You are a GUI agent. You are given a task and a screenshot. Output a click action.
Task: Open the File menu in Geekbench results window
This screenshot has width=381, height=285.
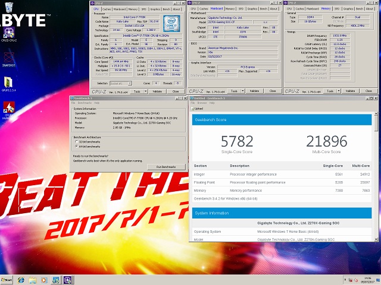[193, 103]
